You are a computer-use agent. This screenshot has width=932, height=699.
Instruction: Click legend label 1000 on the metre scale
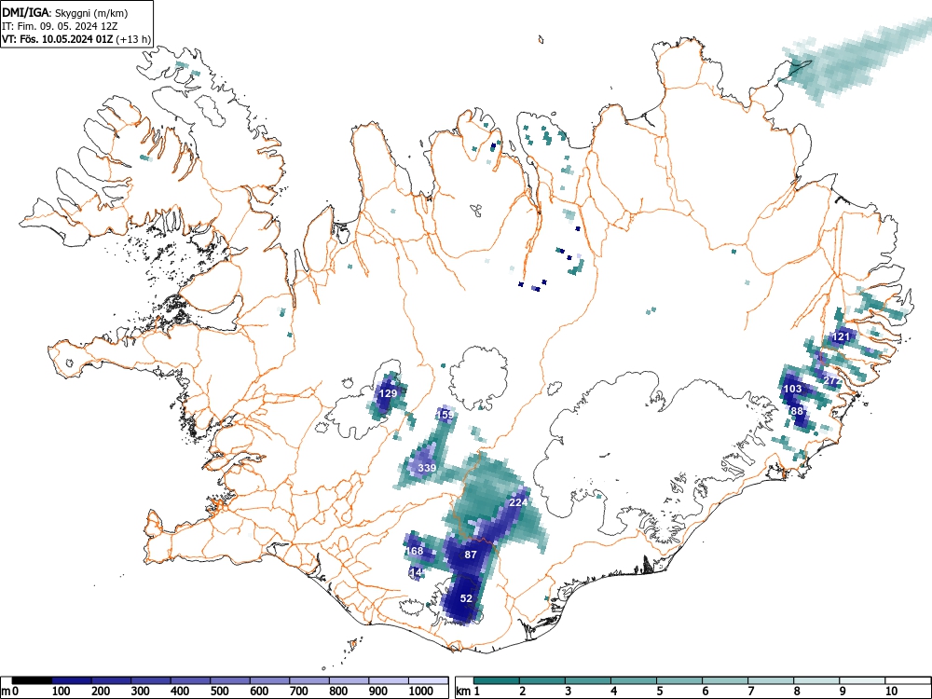tap(421, 692)
